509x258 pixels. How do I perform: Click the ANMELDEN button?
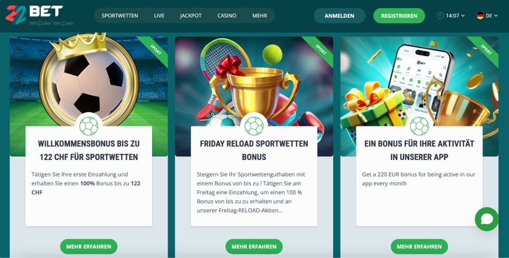(339, 16)
